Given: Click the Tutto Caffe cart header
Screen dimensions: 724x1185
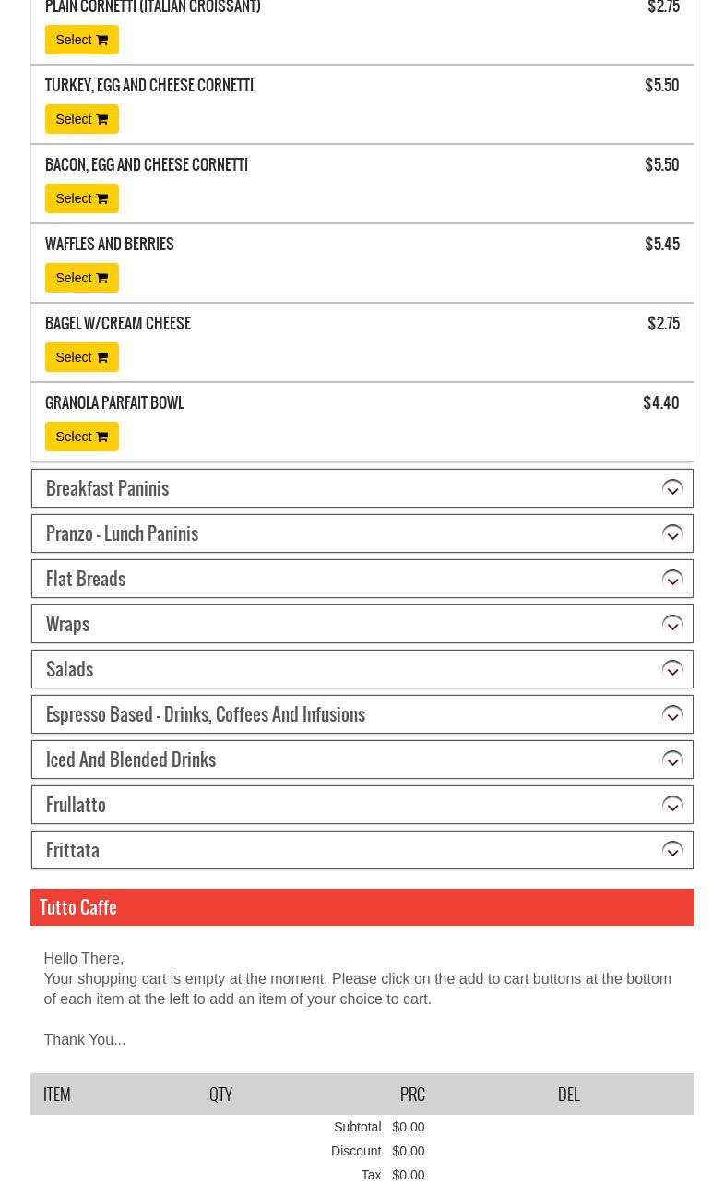Looking at the screenshot, I should tap(78, 907).
